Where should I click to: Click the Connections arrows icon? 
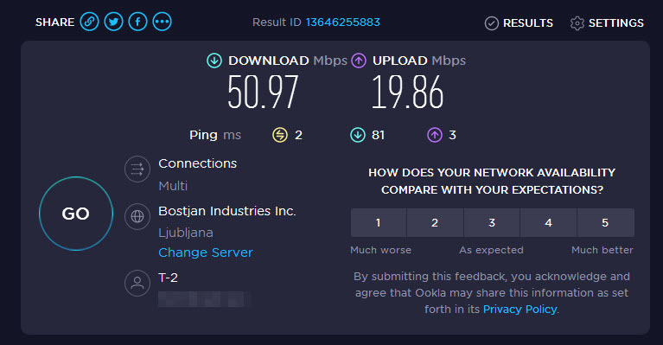(137, 169)
